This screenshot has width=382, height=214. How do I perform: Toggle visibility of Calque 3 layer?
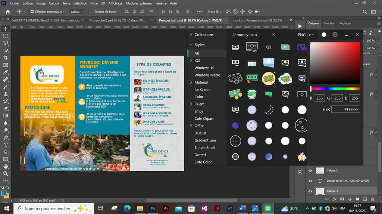(310, 191)
